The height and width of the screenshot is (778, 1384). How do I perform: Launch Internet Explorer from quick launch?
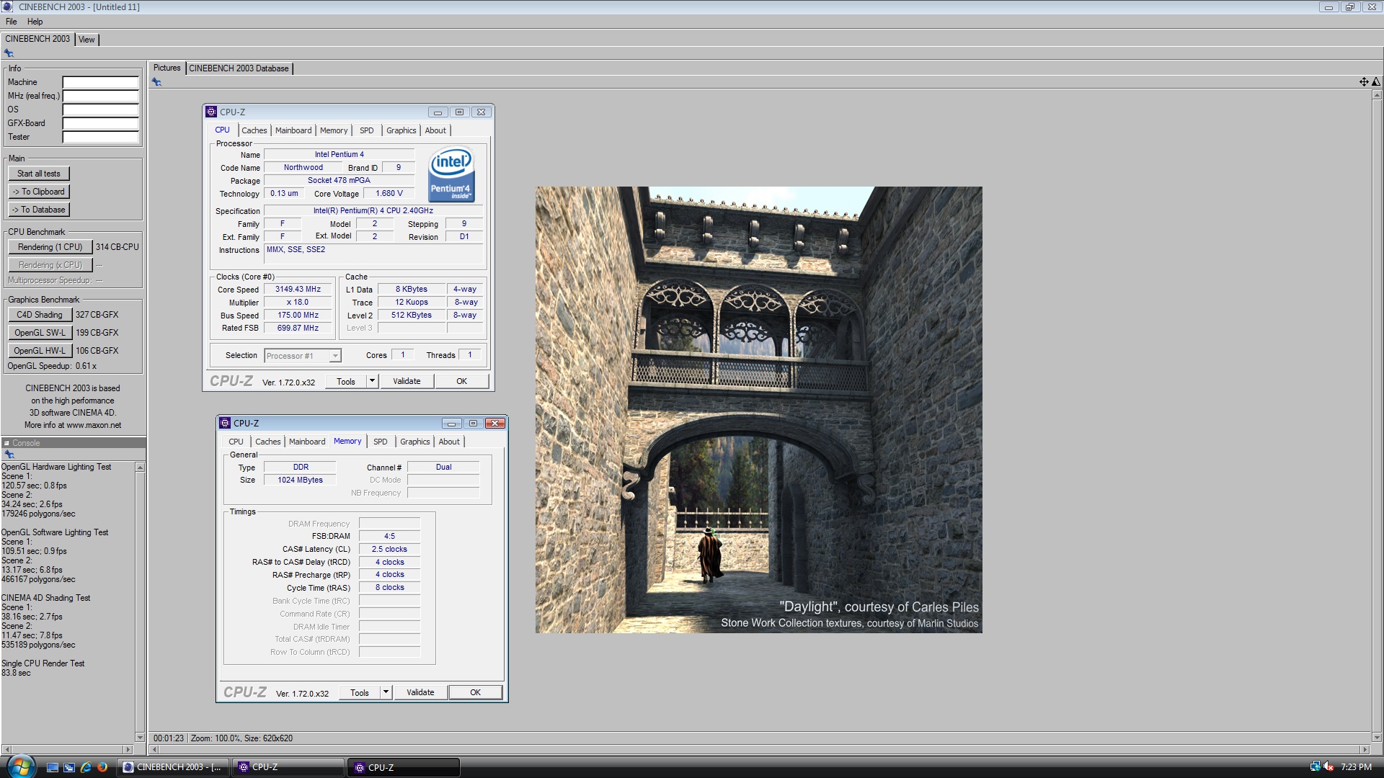86,767
